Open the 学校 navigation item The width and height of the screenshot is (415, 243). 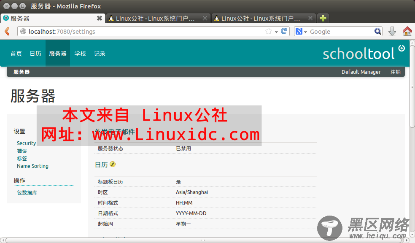pos(80,54)
